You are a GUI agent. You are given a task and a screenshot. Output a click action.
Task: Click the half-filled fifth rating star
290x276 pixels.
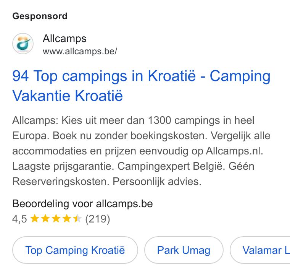77,218
